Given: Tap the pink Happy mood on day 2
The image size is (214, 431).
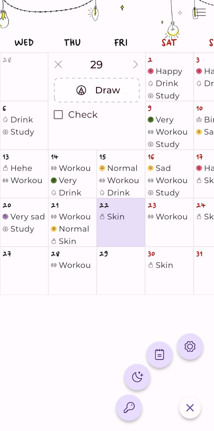Looking at the screenshot, I should (x=165, y=71).
